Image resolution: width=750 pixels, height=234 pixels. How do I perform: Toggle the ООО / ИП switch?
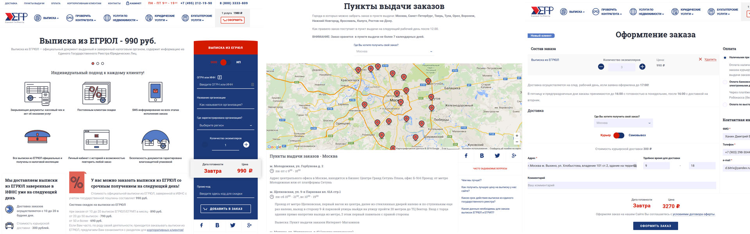pyautogui.click(x=225, y=62)
